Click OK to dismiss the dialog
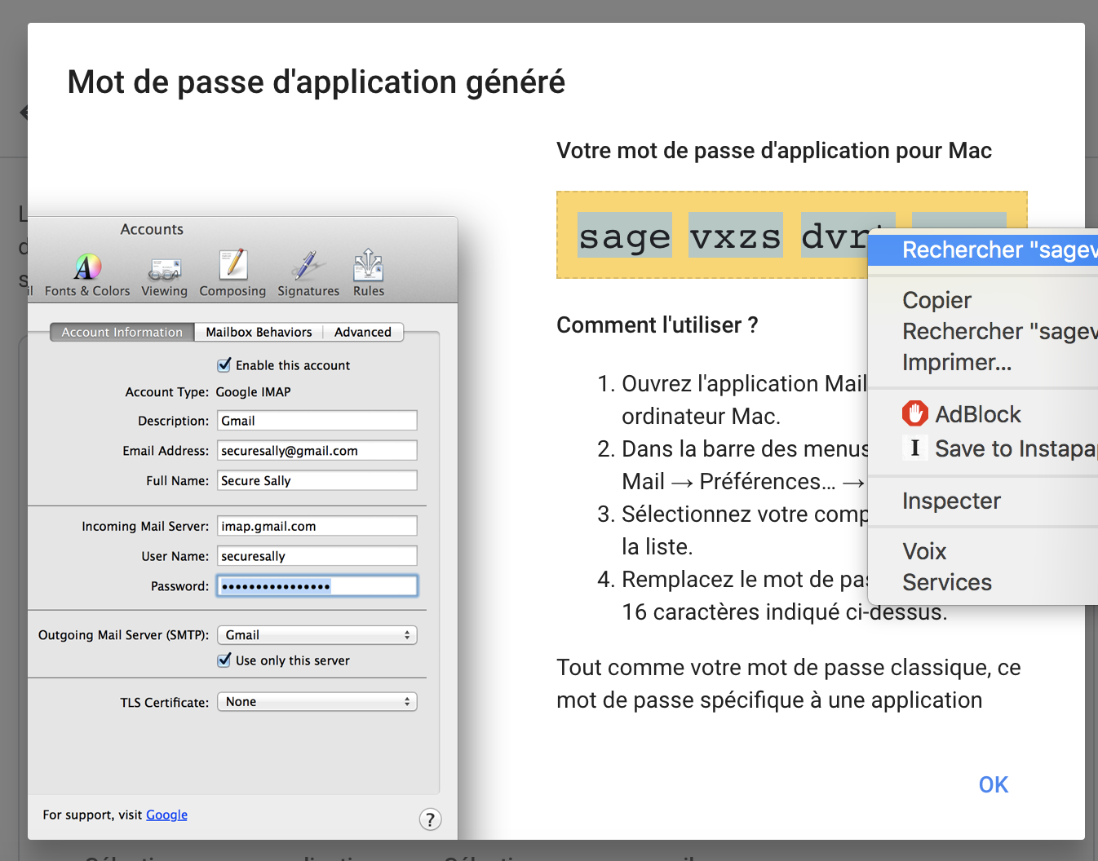Image resolution: width=1098 pixels, height=861 pixels. (994, 784)
